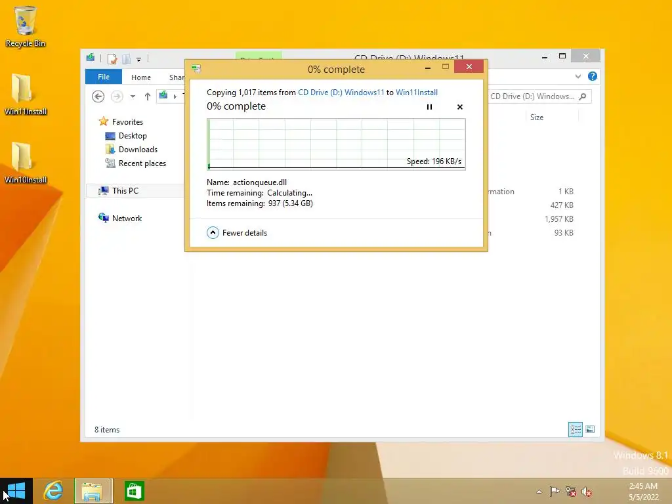
Task: Open the Action Center flag icon
Action: coord(555,491)
